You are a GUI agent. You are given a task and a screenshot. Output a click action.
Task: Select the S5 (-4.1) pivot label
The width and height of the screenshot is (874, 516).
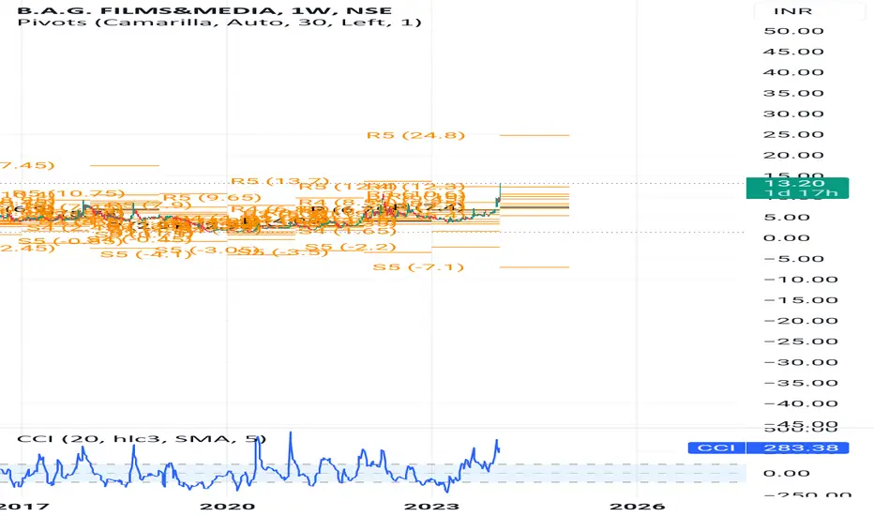point(146,254)
